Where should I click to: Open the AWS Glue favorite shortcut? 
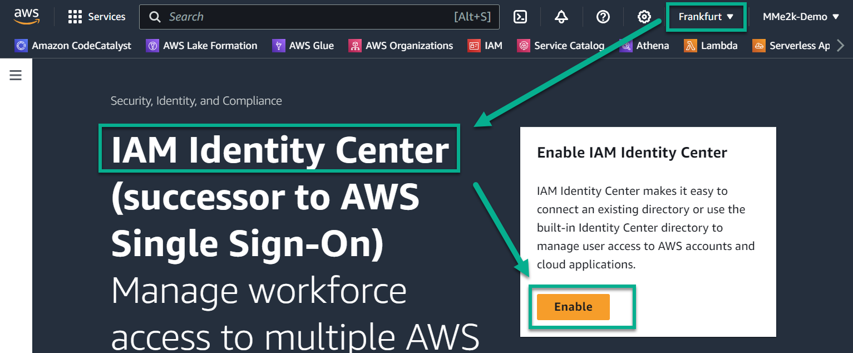303,45
